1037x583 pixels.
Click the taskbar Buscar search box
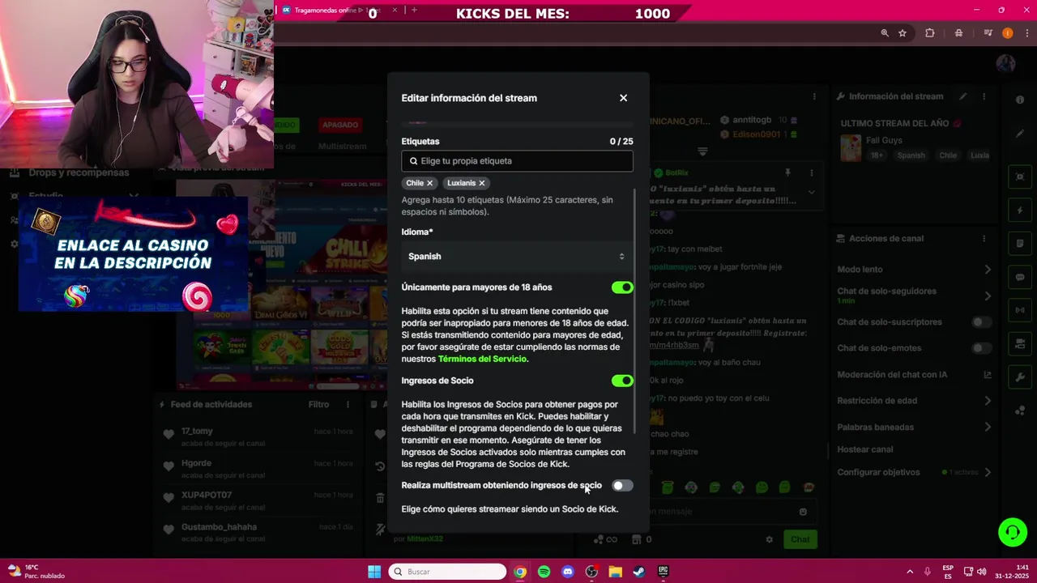tap(447, 572)
